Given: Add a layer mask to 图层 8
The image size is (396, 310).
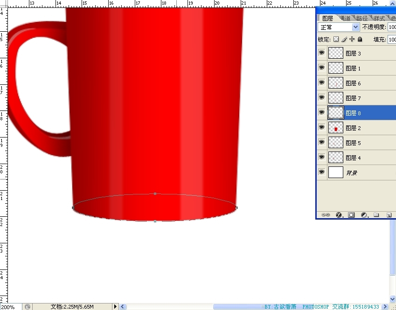Looking at the screenshot, I should pos(351,215).
